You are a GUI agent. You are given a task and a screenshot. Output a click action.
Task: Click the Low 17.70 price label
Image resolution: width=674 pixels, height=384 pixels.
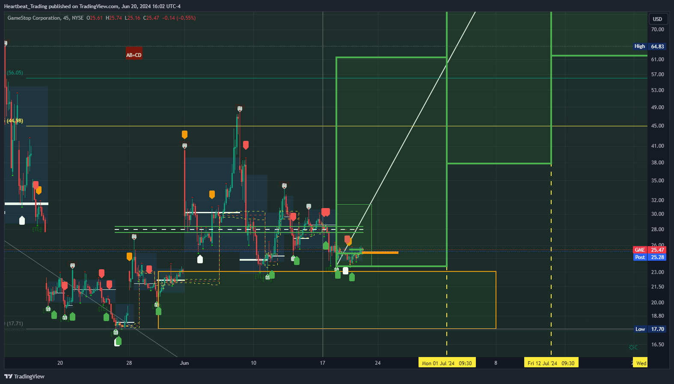coord(650,329)
